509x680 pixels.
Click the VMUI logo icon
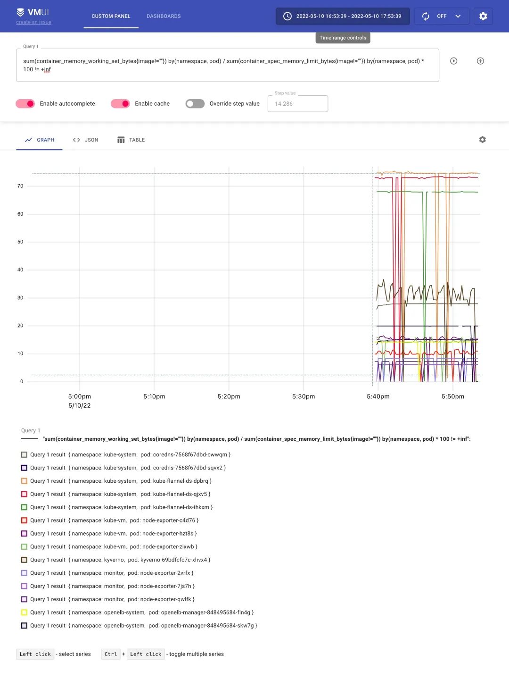20,12
